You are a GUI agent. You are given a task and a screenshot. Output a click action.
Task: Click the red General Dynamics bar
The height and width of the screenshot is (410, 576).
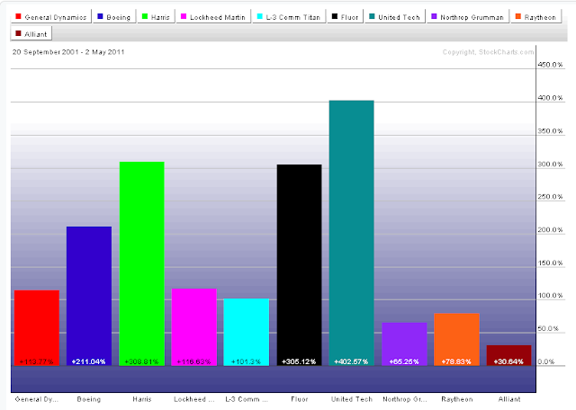pyautogui.click(x=37, y=328)
